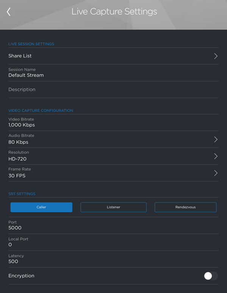Tap the chevron beside Audio Bitrate
The image size is (227, 293).
point(216,139)
